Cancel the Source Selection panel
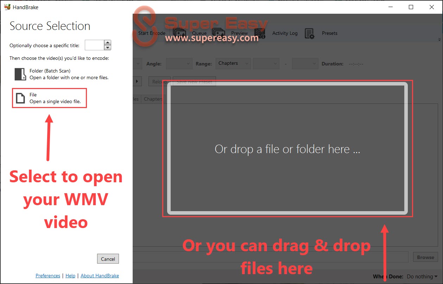Image resolution: width=443 pixels, height=284 pixels. pos(108,259)
